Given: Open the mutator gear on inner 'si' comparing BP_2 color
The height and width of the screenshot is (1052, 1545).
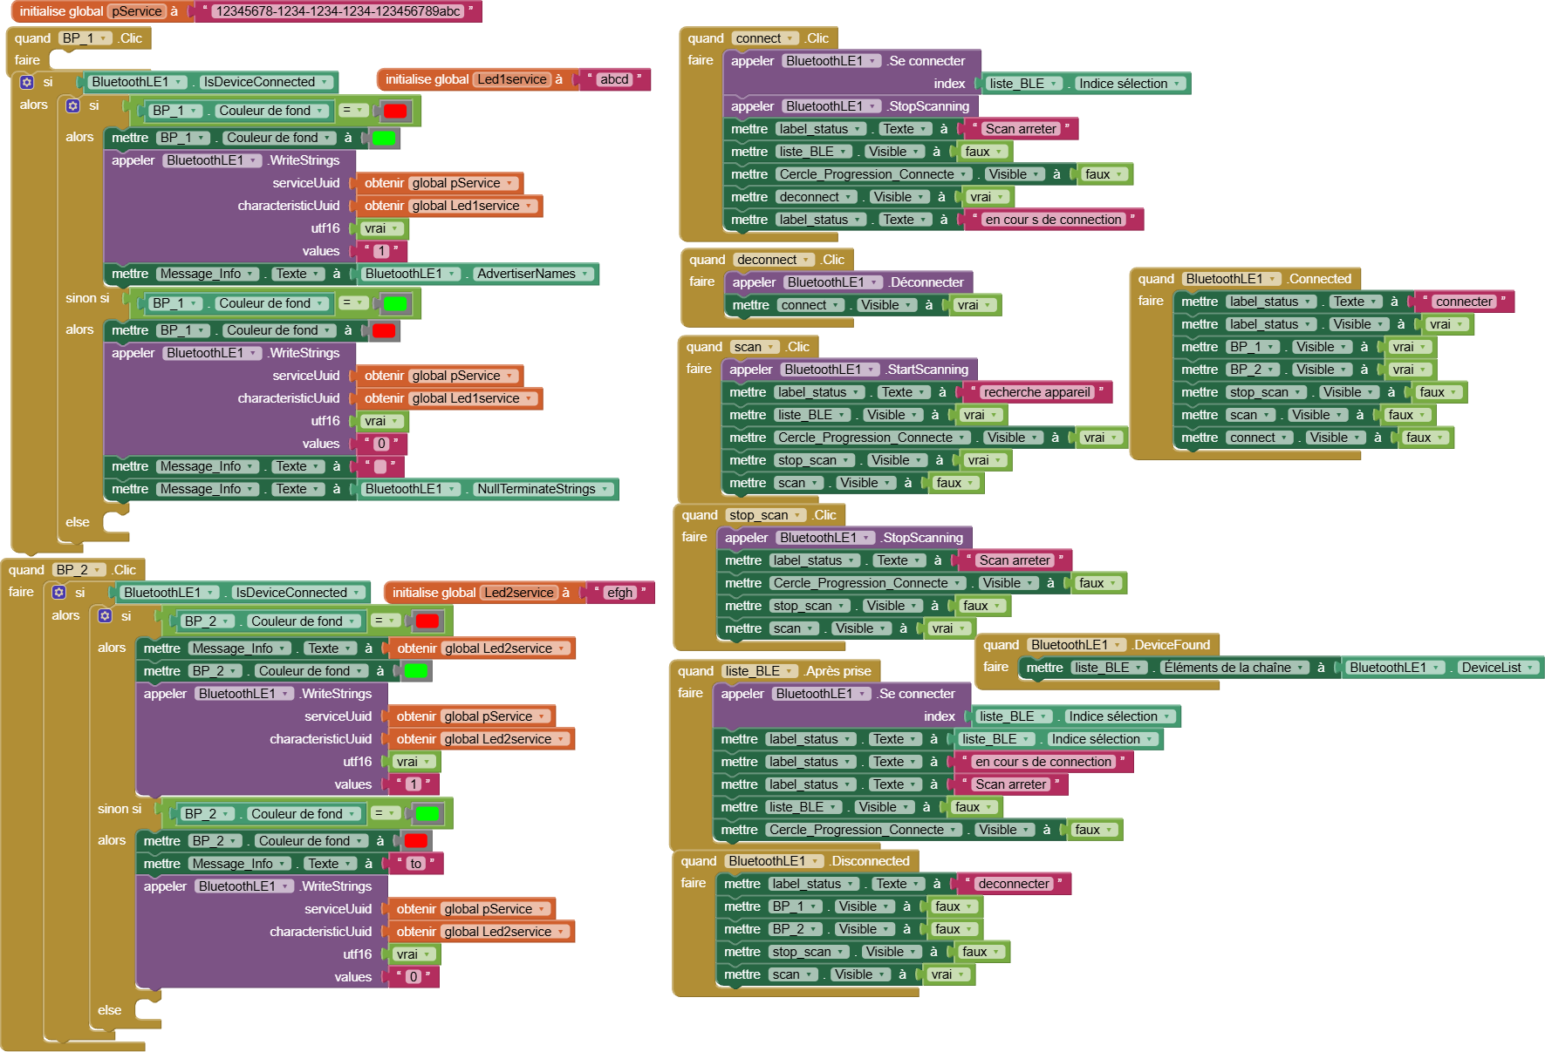Looking at the screenshot, I should [106, 616].
